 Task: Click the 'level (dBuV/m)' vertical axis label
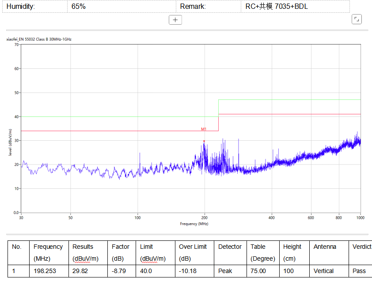pyautogui.click(x=10, y=142)
